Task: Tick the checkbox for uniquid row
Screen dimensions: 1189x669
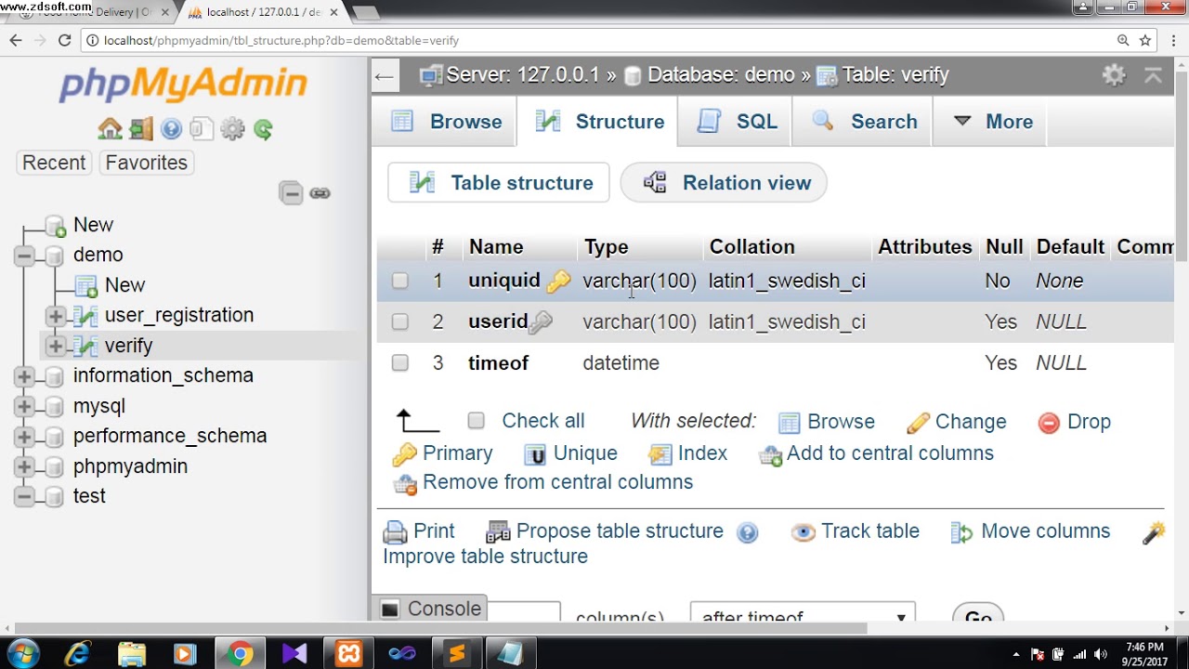Action: coord(400,281)
